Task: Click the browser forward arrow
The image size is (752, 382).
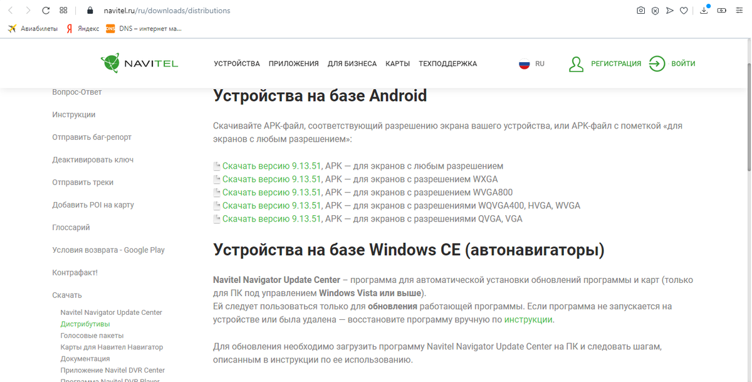Action: 28,11
